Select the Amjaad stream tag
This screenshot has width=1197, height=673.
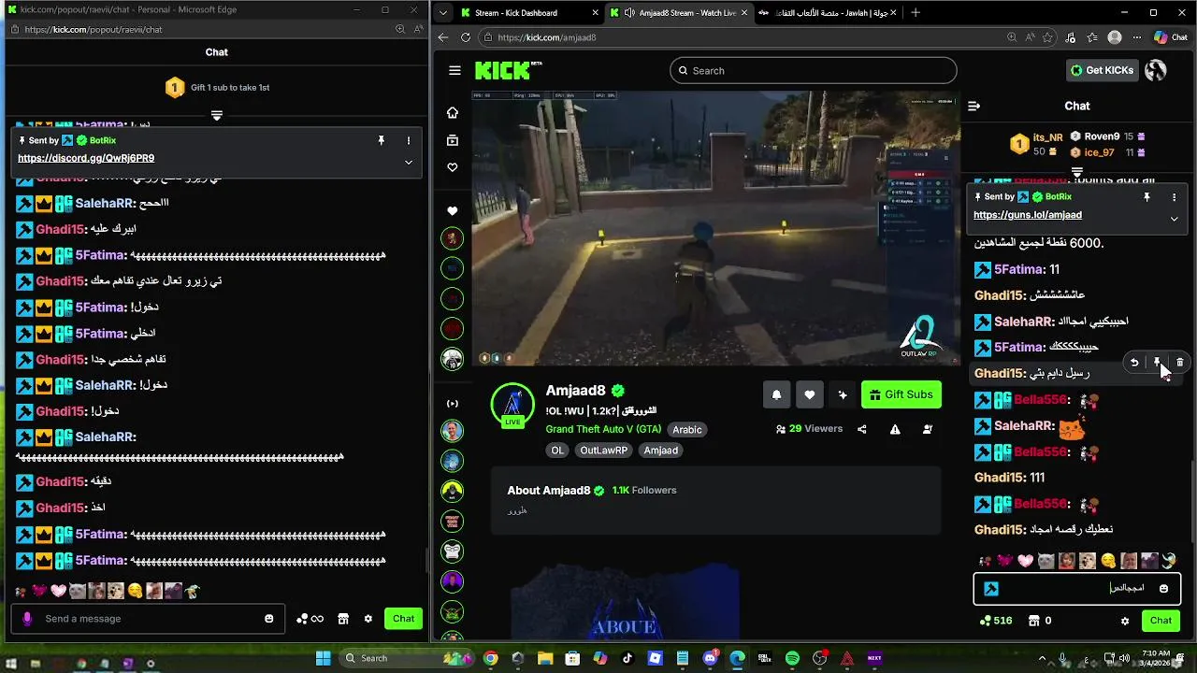point(660,451)
